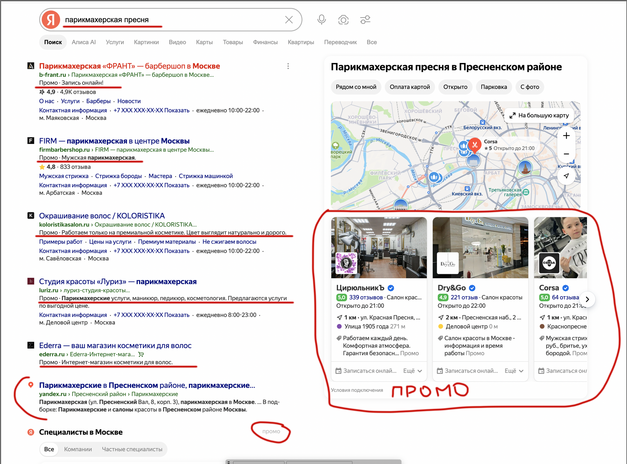Zoom out on the map
Image resolution: width=627 pixels, height=464 pixels.
[x=566, y=154]
